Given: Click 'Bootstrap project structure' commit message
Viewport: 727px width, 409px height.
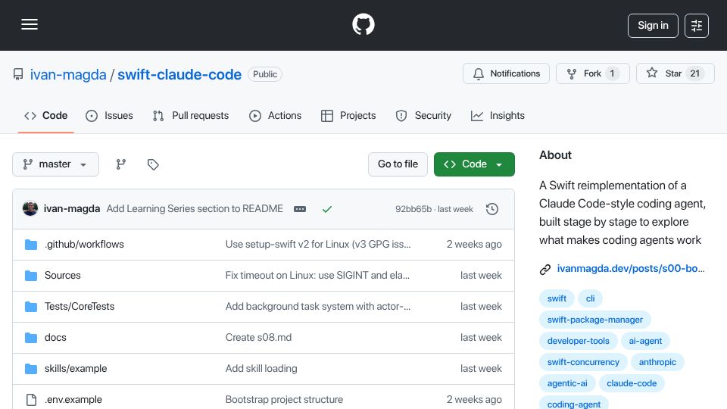Looking at the screenshot, I should tap(284, 400).
